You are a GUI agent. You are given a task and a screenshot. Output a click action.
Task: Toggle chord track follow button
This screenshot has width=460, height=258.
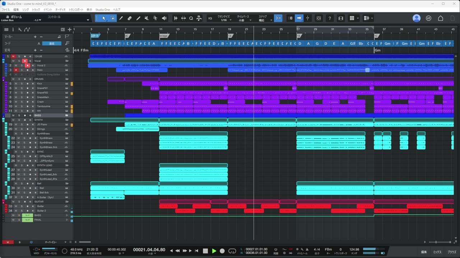point(52,43)
